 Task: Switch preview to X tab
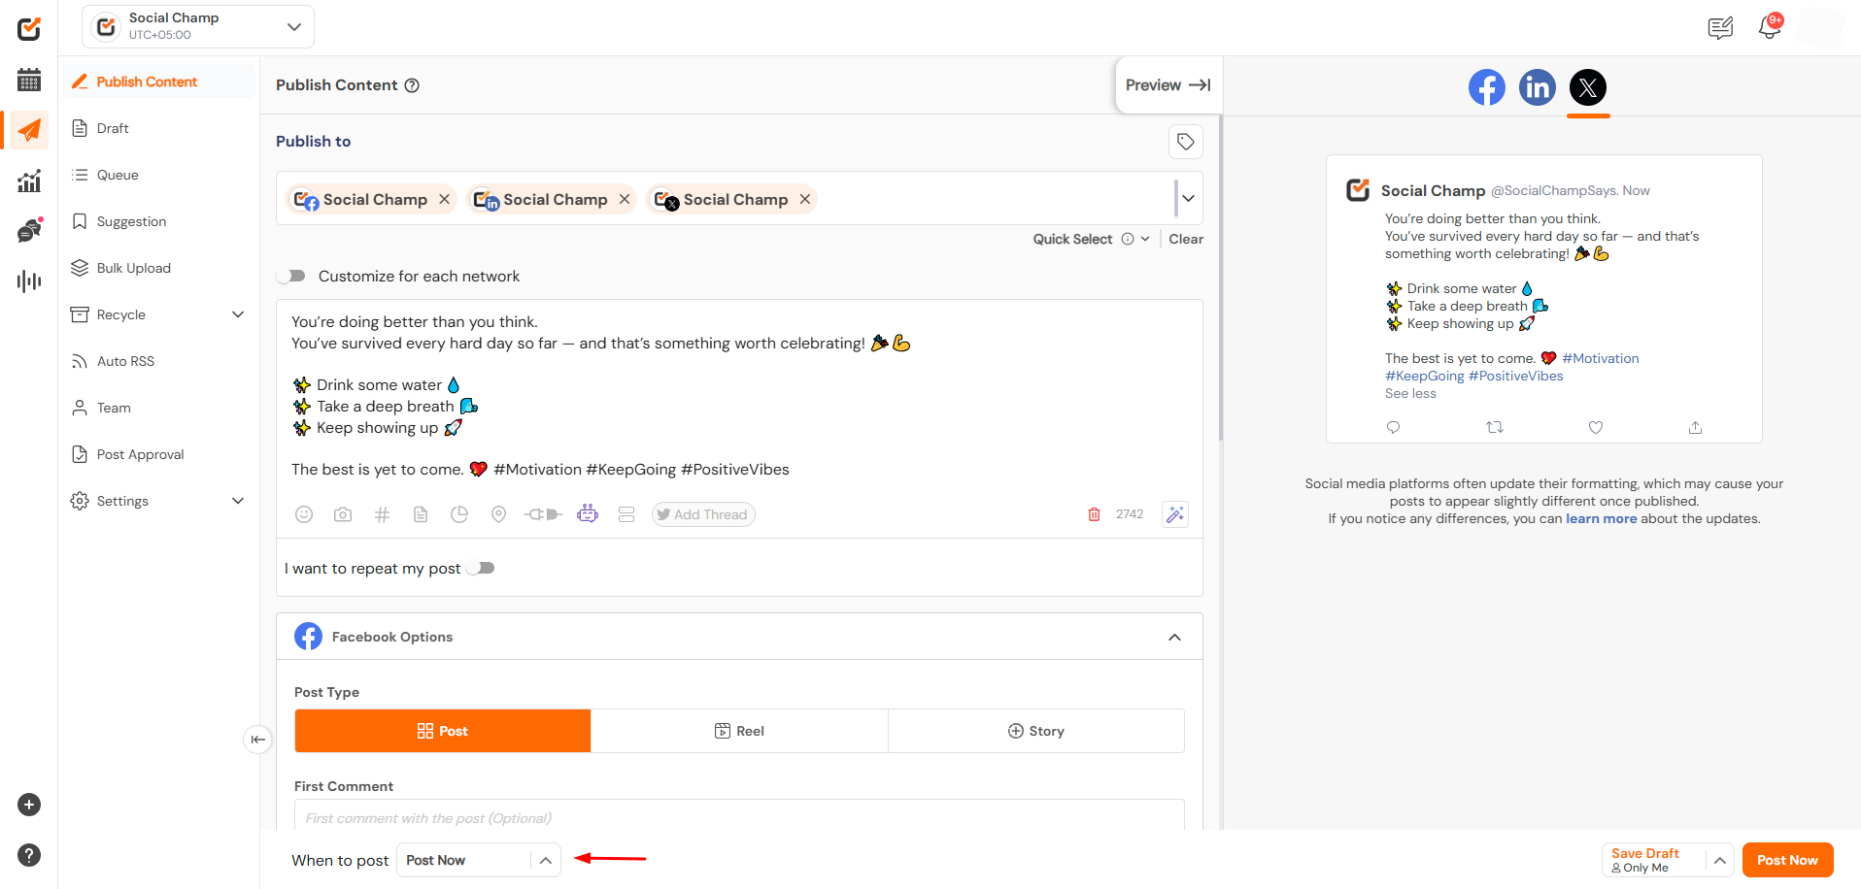click(1588, 87)
